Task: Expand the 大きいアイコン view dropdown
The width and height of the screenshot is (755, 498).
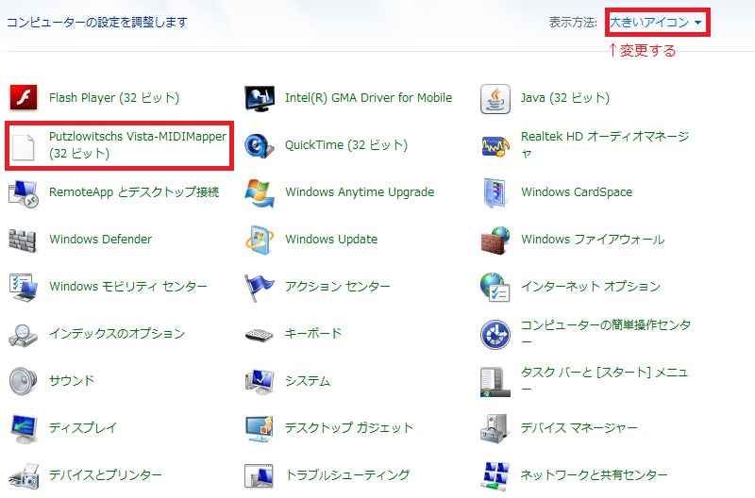Action: (657, 22)
